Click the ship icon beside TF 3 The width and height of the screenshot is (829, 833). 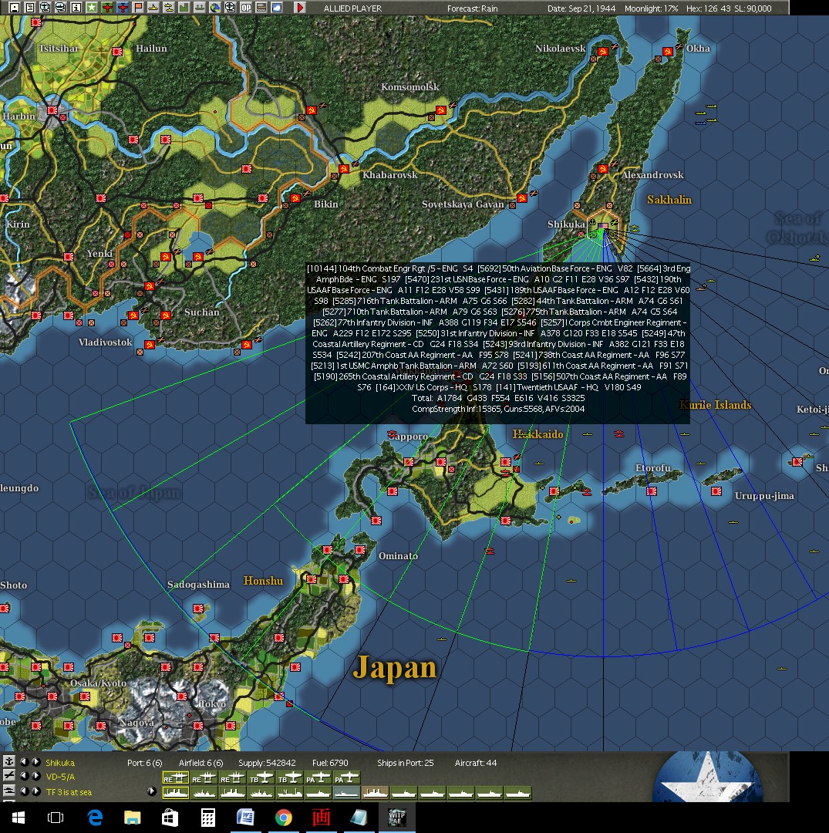click(x=8, y=791)
